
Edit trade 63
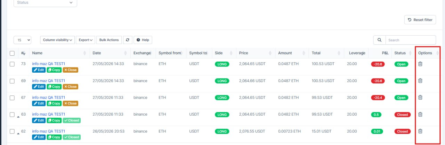click(39, 120)
